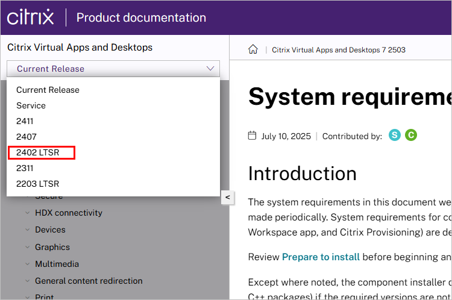Viewport: 452px width, 300px height.
Task: Click the blue S contributor avatar
Action: click(x=395, y=135)
